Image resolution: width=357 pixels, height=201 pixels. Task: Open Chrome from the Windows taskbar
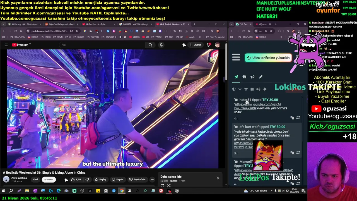[x=122, y=191]
